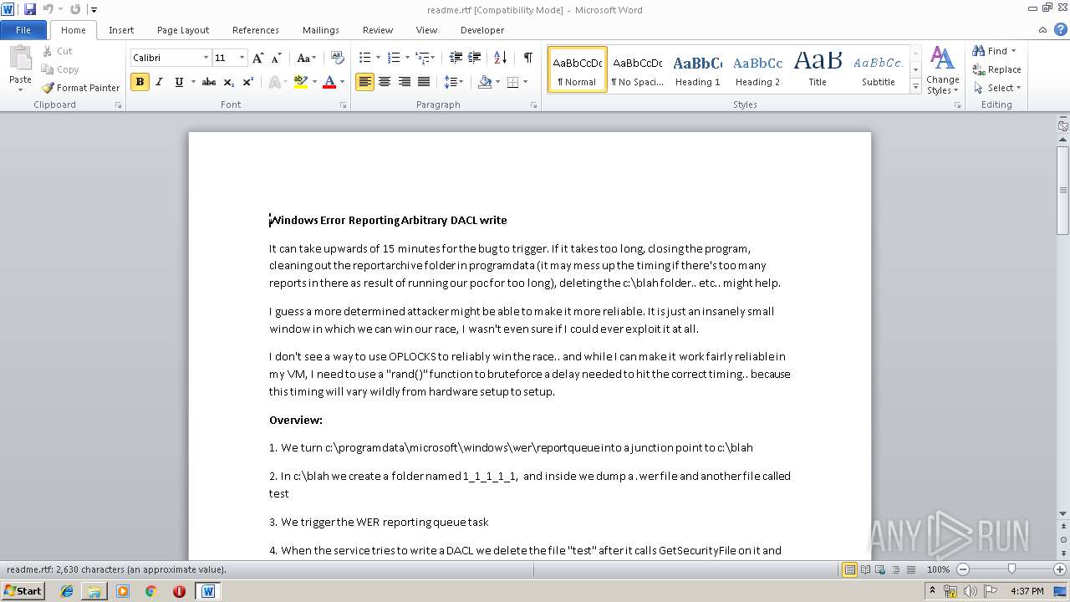
Task: Click the Paste clipboard icon
Action: pyautogui.click(x=20, y=58)
